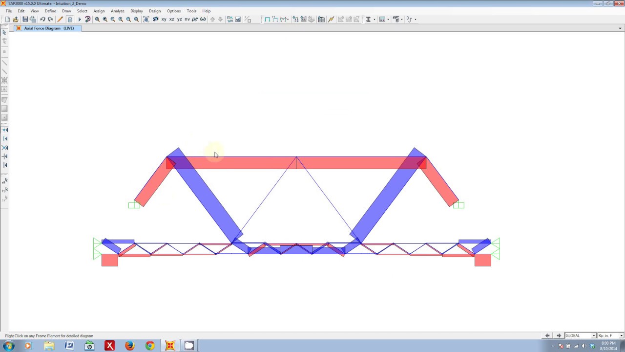This screenshot has width=625, height=352.
Task: Open Google Chrome from the taskbar
Action: click(150, 346)
